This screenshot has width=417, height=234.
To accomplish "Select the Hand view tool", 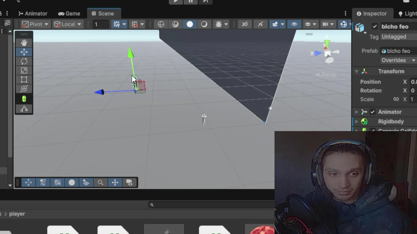I will coord(24,43).
